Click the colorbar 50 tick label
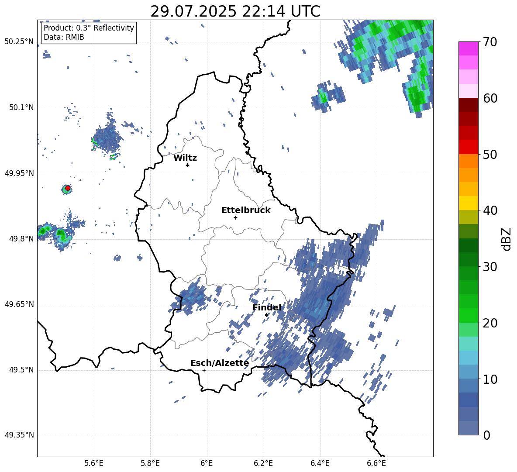Viewport: 517px width, 472px height. (490, 154)
